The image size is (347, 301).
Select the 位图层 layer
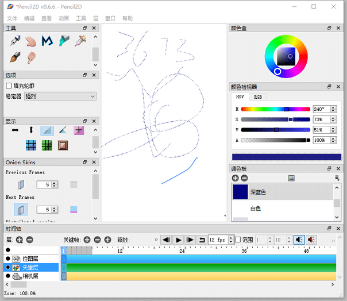pos(30,258)
